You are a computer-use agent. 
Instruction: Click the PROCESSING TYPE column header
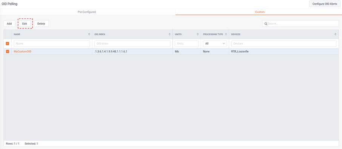click(213, 34)
